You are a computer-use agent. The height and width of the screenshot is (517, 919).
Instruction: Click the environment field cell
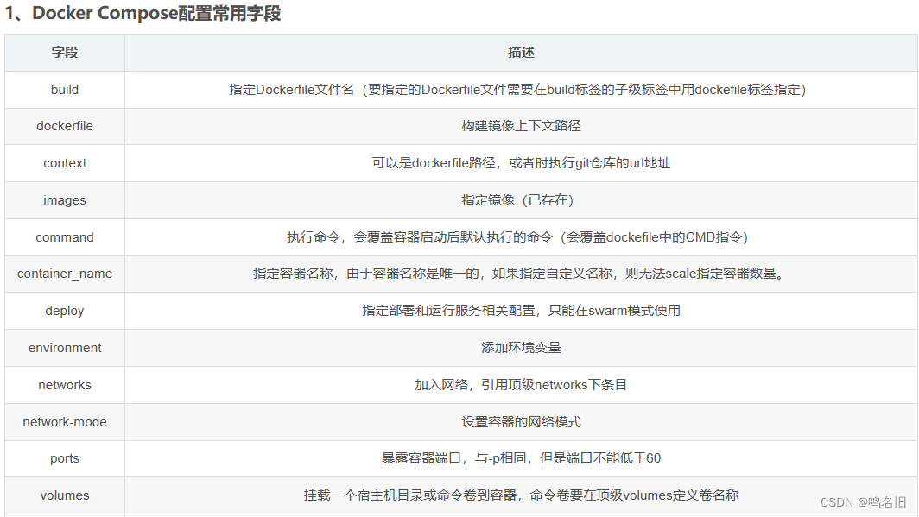[x=64, y=348]
